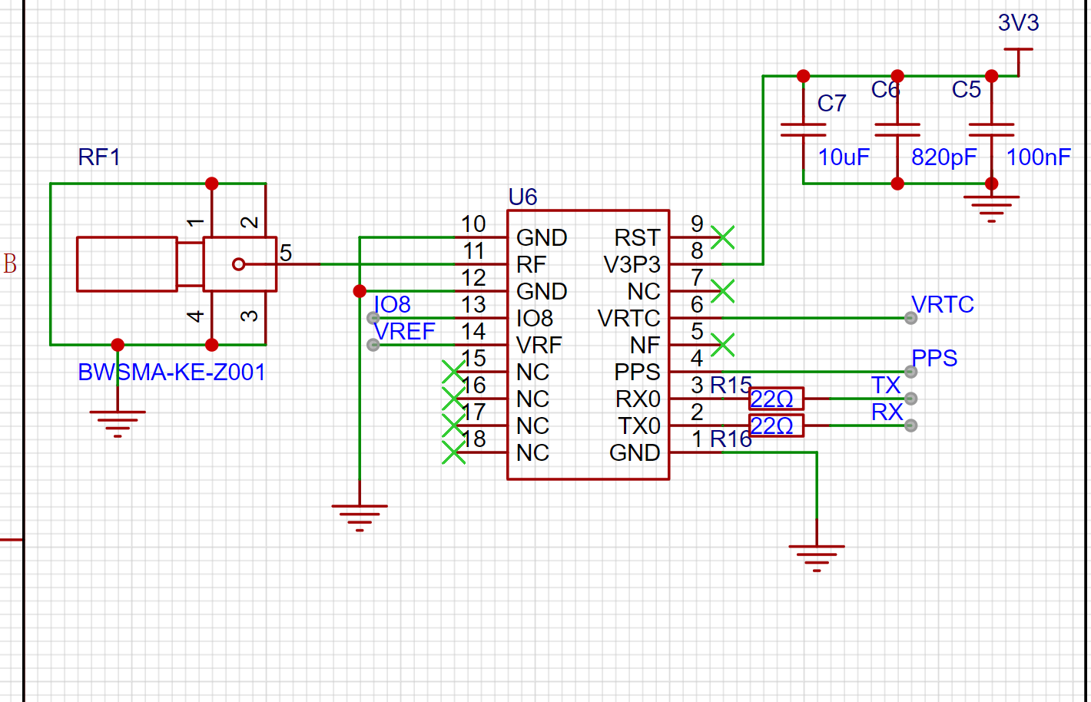Screen dimensions: 1091x702
Task: Select capacitor C5 100nF symbol
Action: coord(991,130)
